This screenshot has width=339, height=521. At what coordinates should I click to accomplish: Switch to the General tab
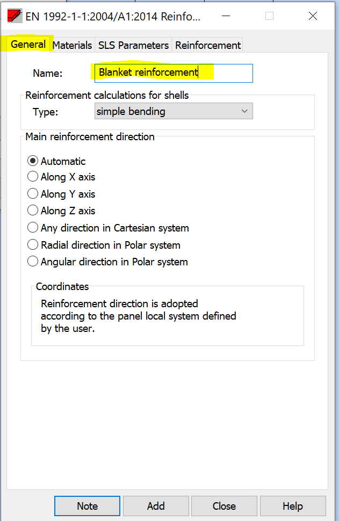28,45
